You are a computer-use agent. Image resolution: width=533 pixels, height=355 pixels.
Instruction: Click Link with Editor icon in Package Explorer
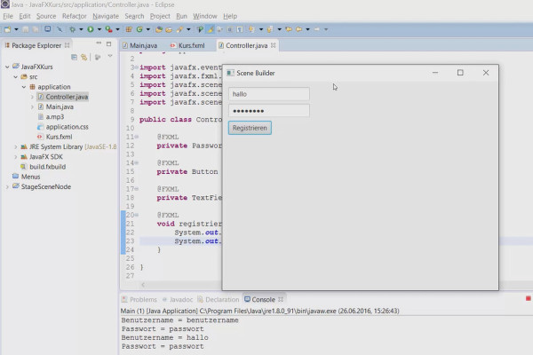pyautogui.click(x=84, y=56)
